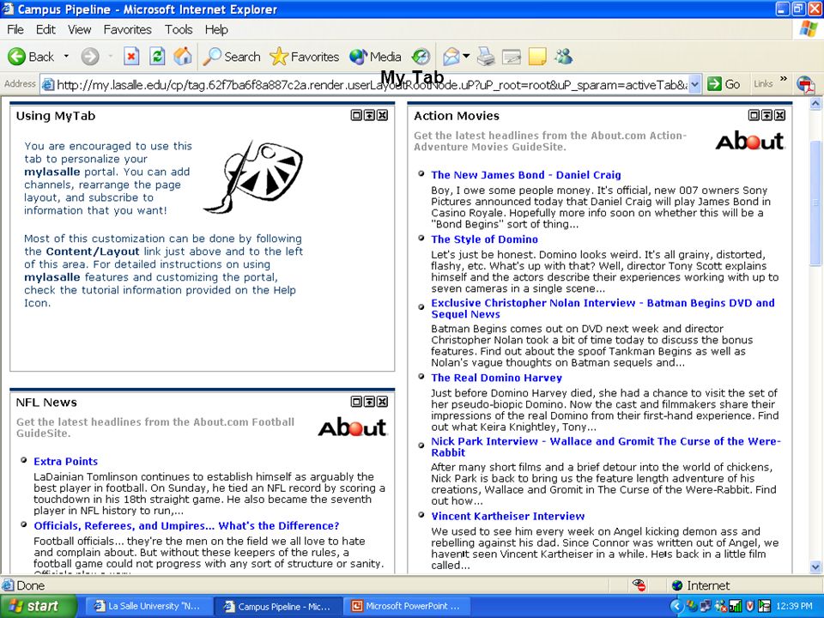824x618 pixels.
Task: Open the File menu
Action: pos(15,29)
